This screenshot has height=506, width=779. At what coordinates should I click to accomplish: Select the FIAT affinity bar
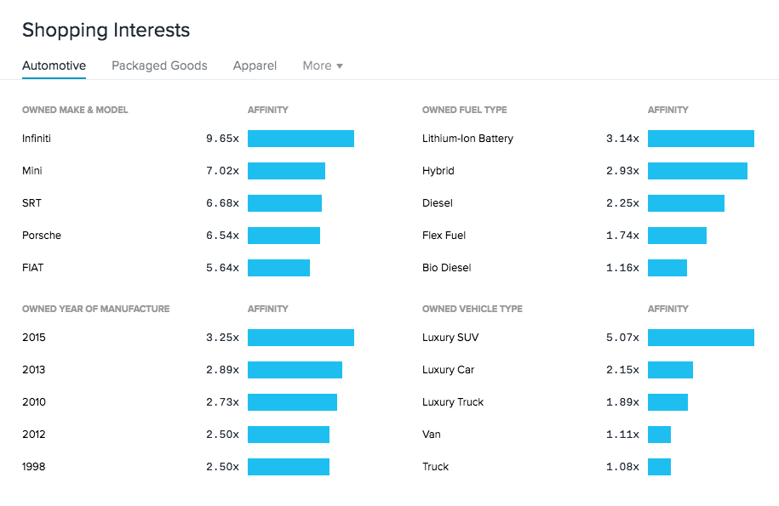coord(278,268)
